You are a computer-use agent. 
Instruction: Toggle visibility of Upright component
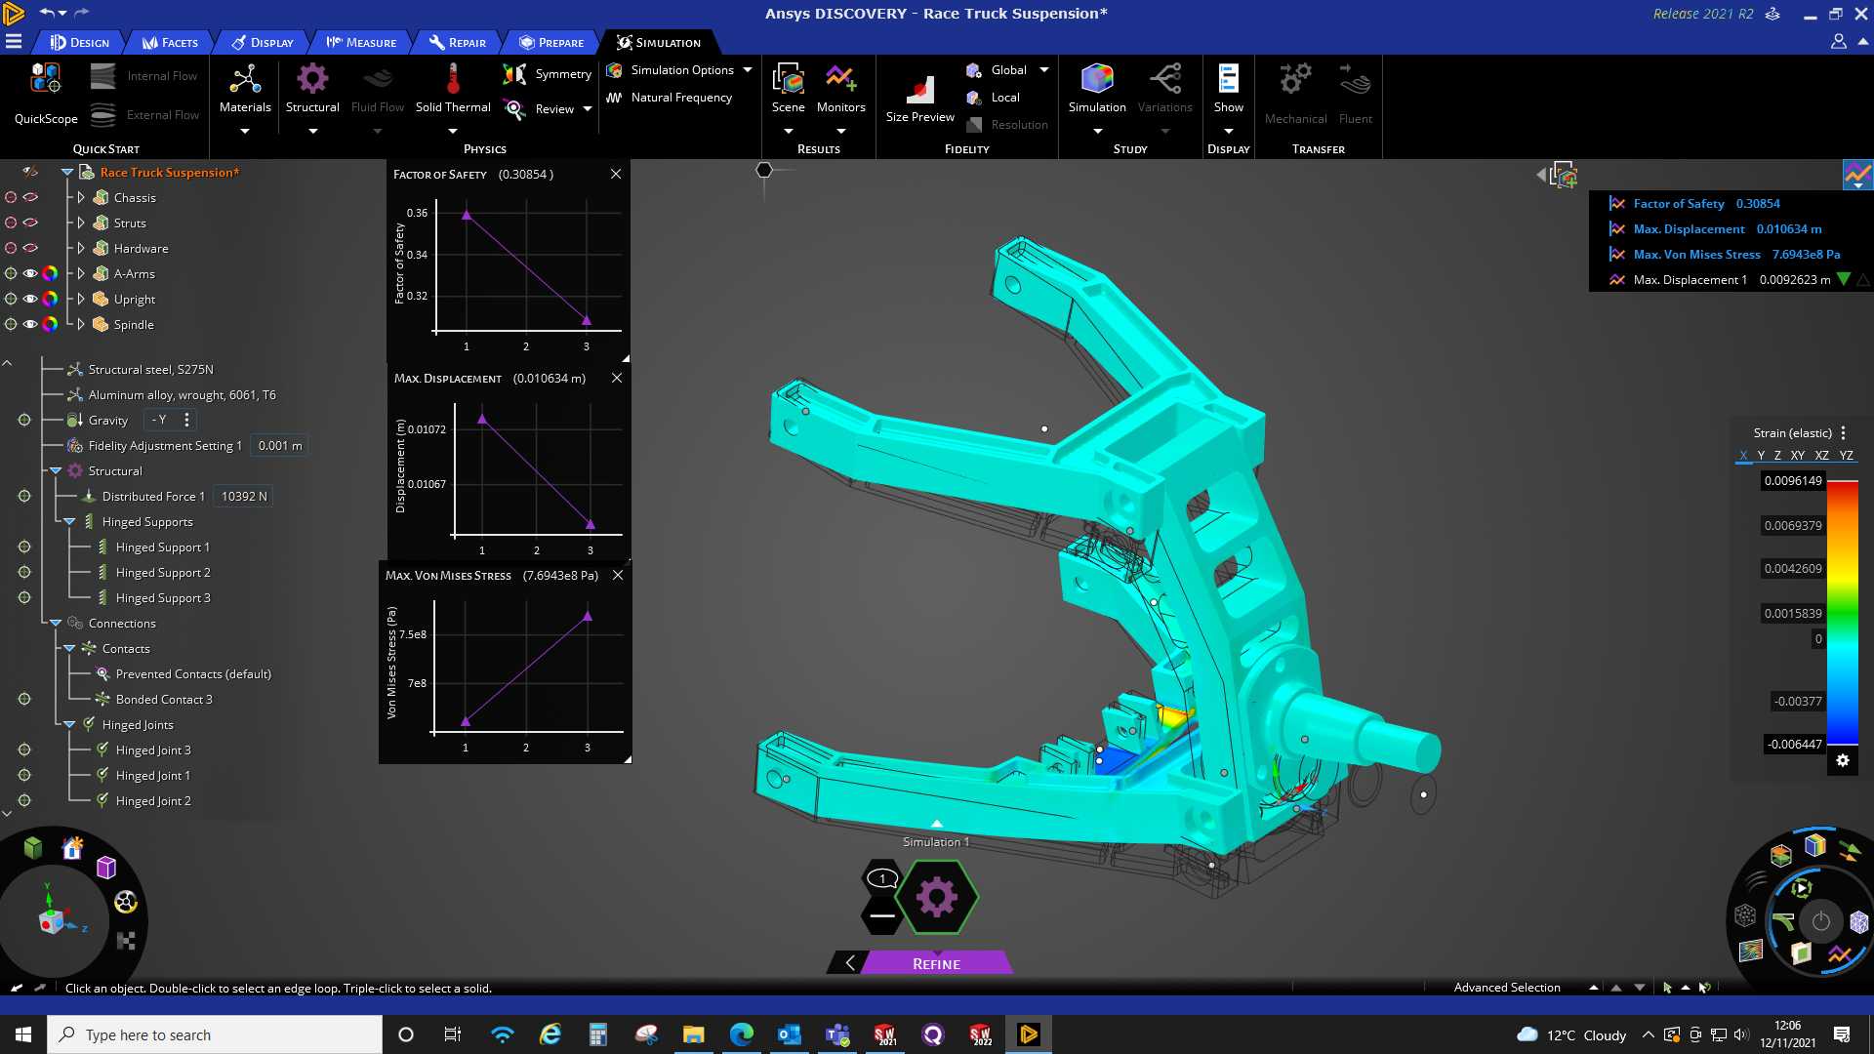coord(30,300)
